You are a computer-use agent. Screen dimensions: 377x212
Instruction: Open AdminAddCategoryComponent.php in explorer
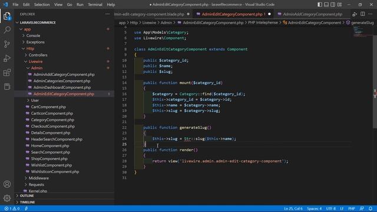(64, 75)
